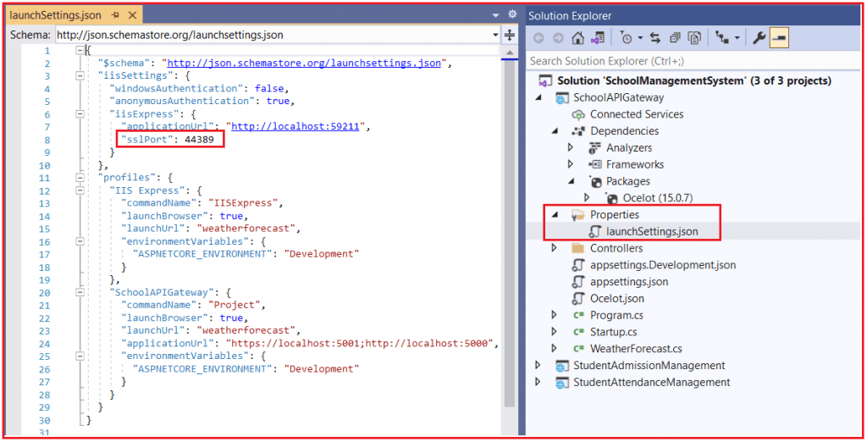Close the launchSettings.json tab
The image size is (867, 442).
[x=130, y=15]
